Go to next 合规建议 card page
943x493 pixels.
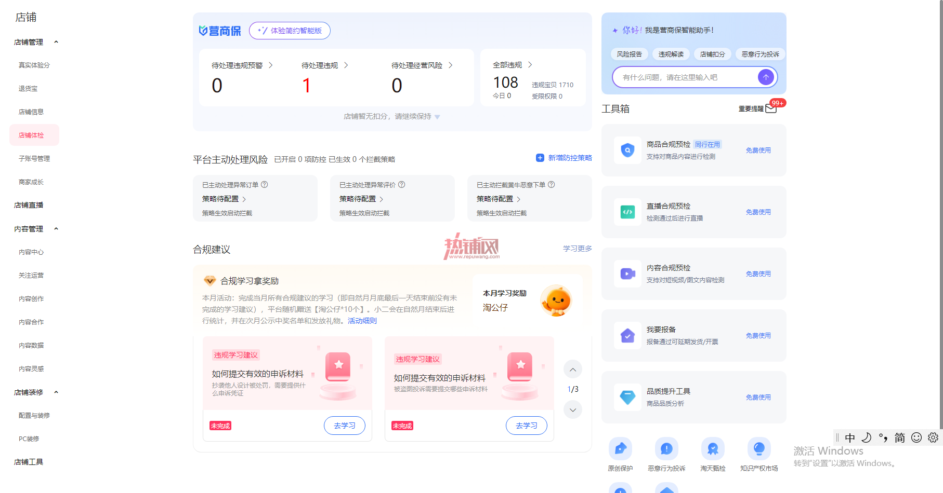[x=573, y=410]
